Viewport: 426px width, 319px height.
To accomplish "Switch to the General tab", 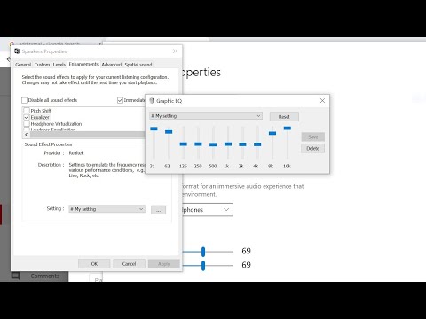I will [23, 65].
